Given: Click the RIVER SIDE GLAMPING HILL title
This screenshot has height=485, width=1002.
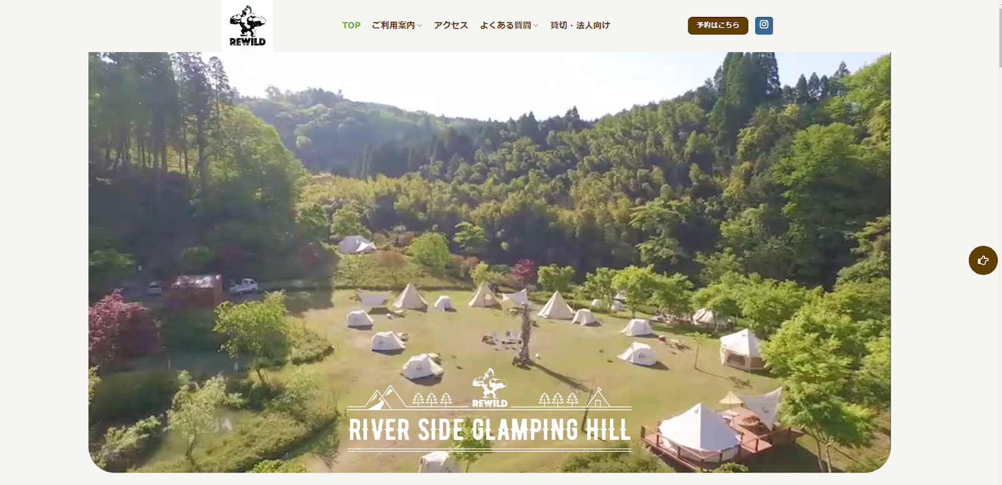Looking at the screenshot, I should (x=489, y=430).
